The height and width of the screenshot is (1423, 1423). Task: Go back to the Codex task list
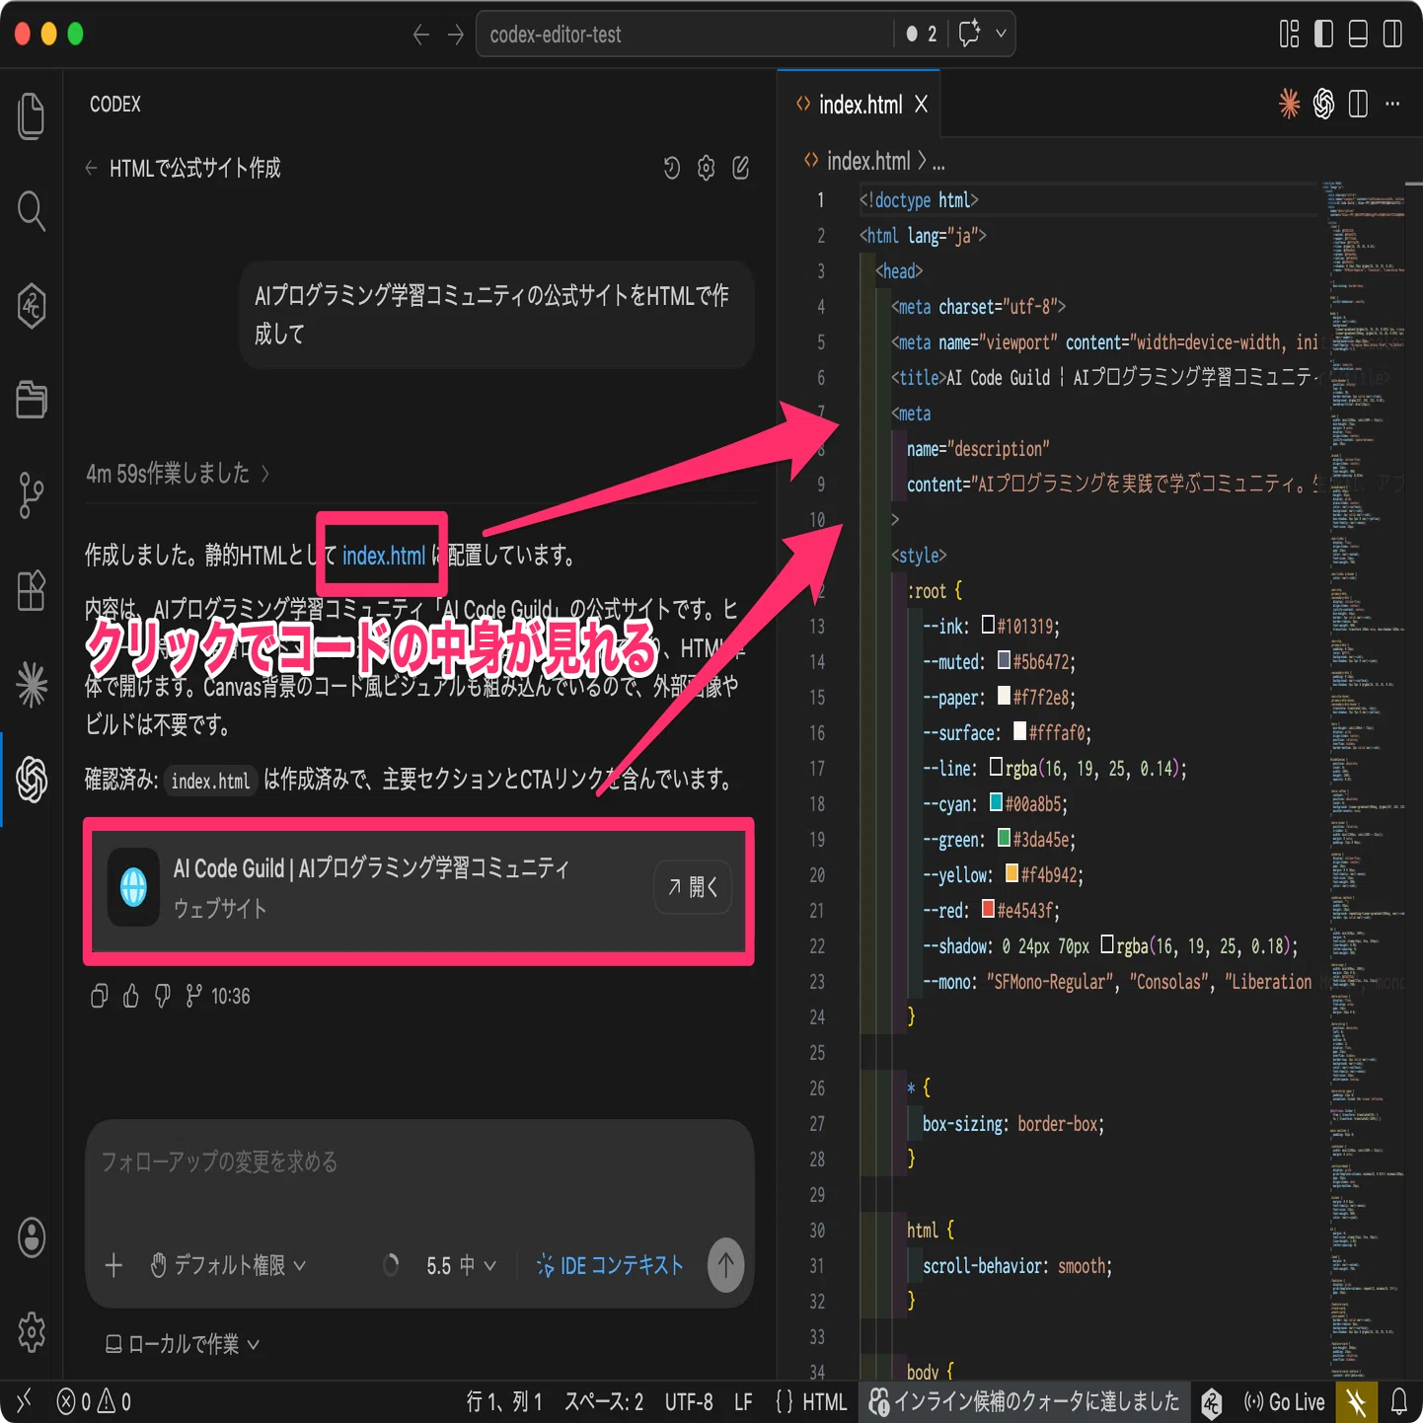91,169
